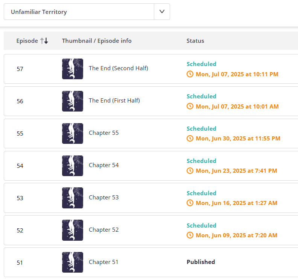The image size is (298, 279).
Task: Click the clock icon for Chapter 53
Action: pos(190,203)
